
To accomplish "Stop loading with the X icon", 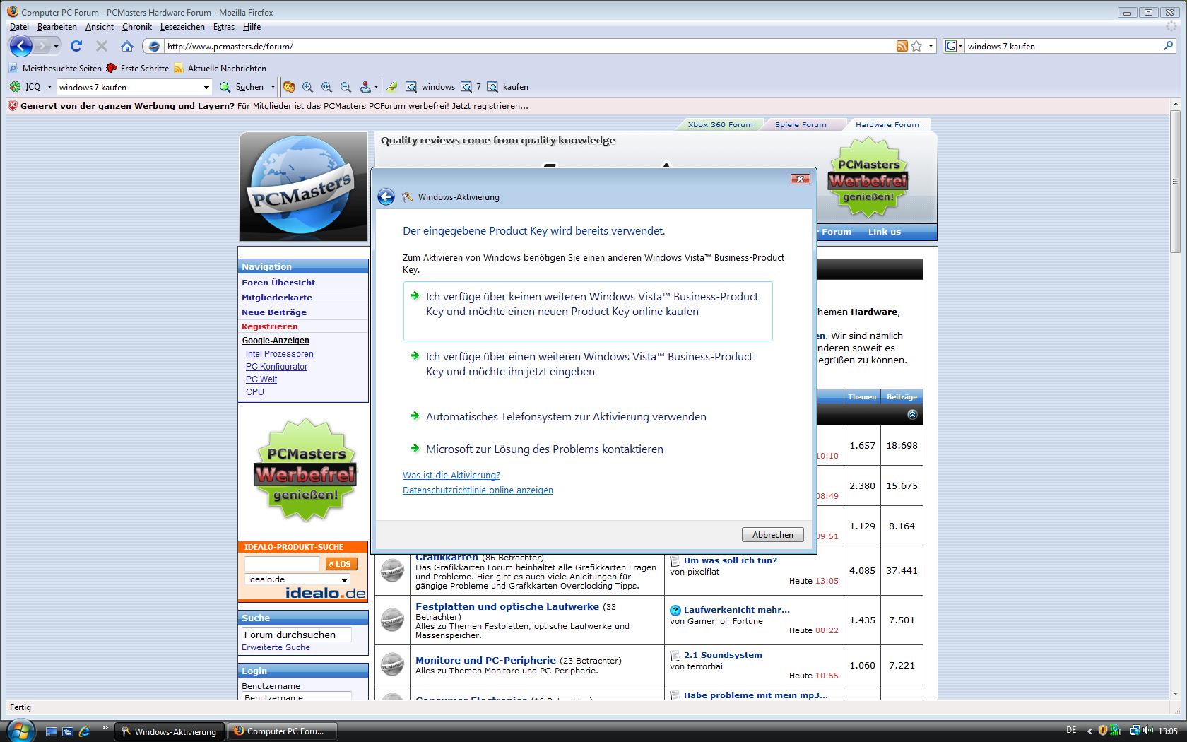I will 102,47.
